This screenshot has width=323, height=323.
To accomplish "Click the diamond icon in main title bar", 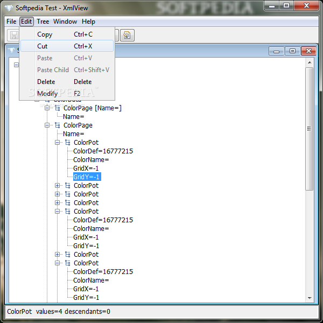I will tap(9, 8).
